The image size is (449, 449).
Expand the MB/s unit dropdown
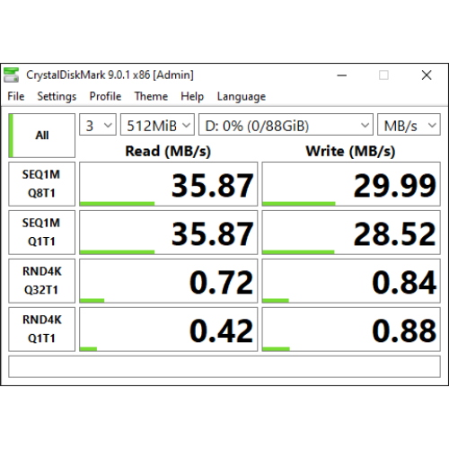409,125
